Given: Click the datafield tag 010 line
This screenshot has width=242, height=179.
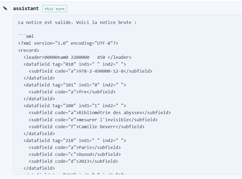Looking at the screenshot, I should (x=75, y=64).
